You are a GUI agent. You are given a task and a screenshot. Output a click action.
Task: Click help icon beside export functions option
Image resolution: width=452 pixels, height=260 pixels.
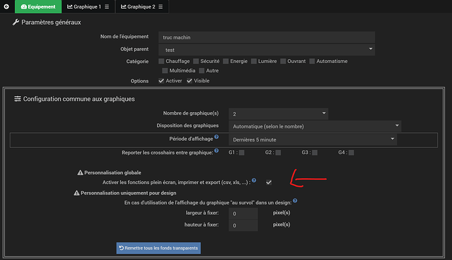[254, 181]
